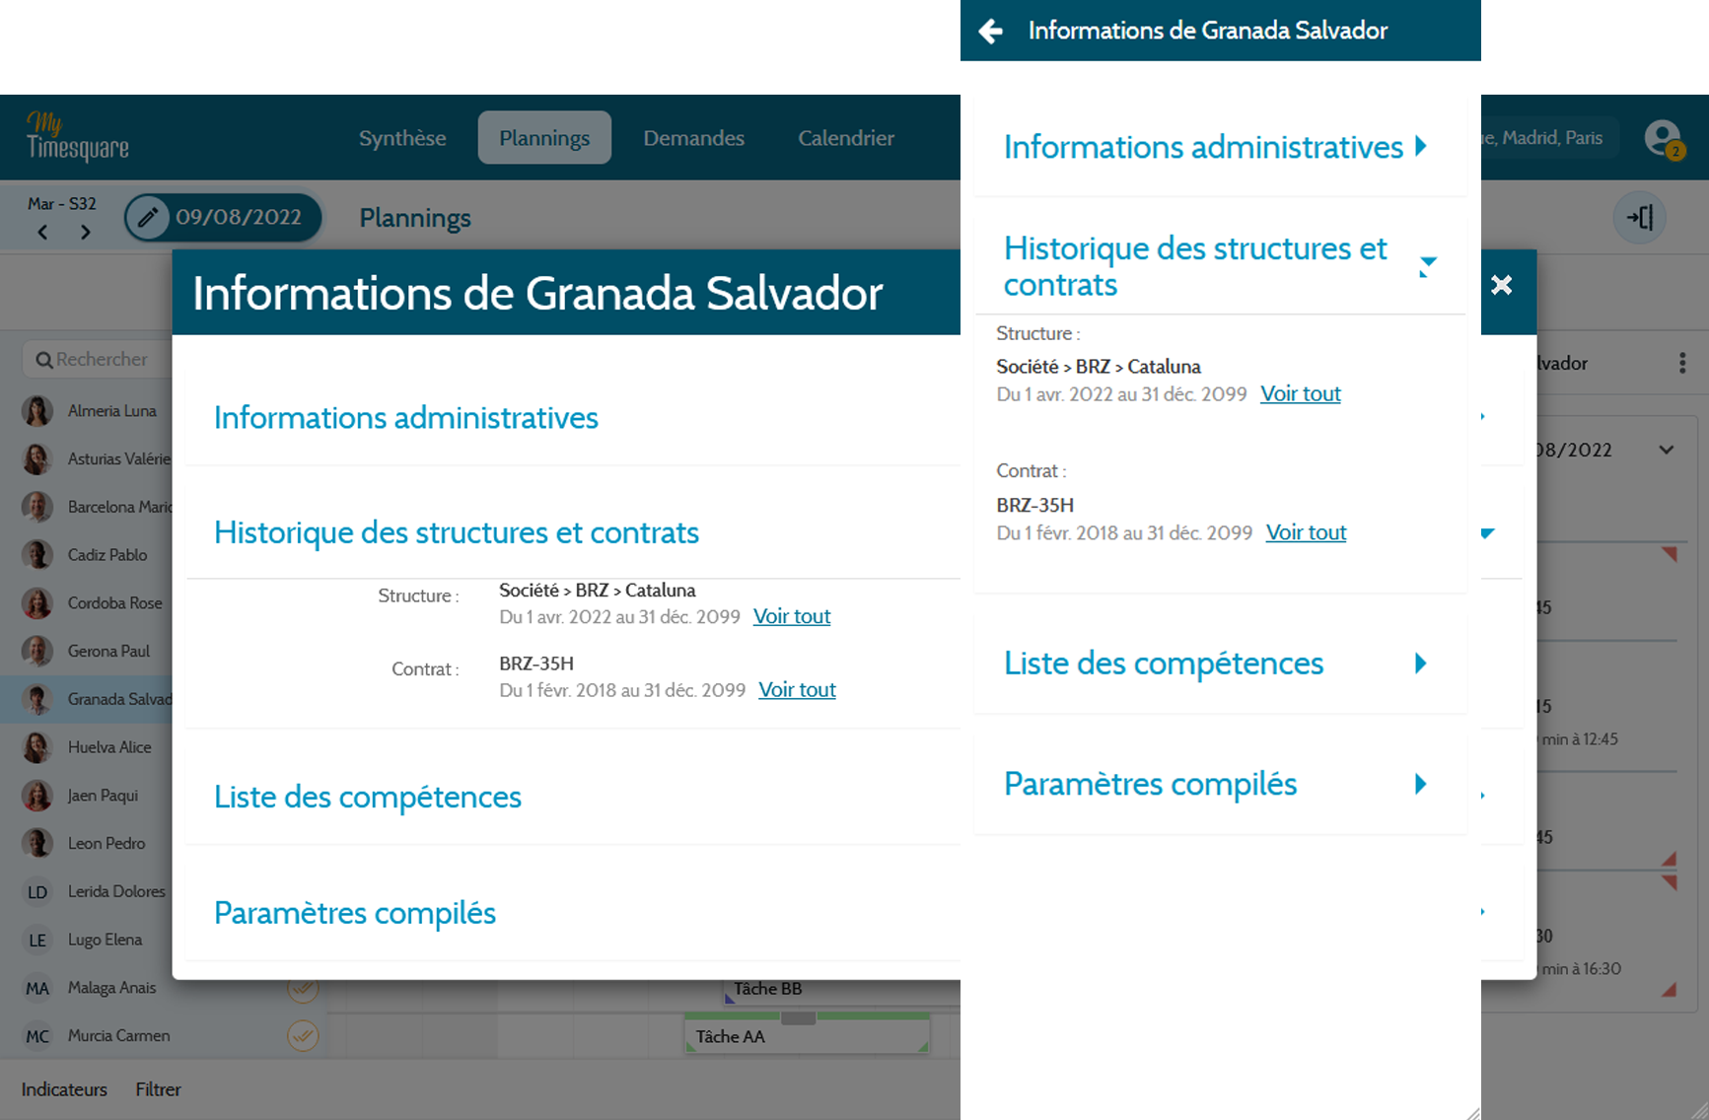
Task: Select employee Gerona Paul
Action: 87,651
